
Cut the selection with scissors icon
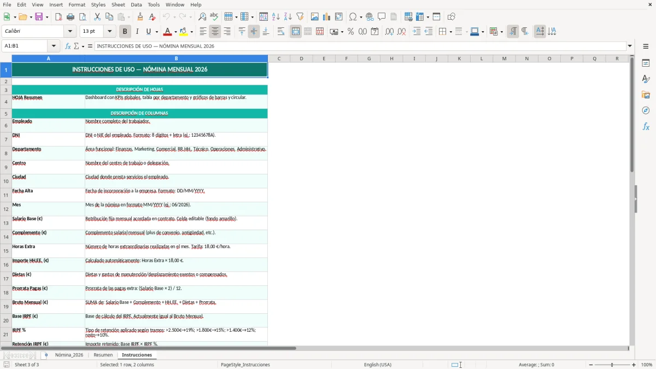97,17
